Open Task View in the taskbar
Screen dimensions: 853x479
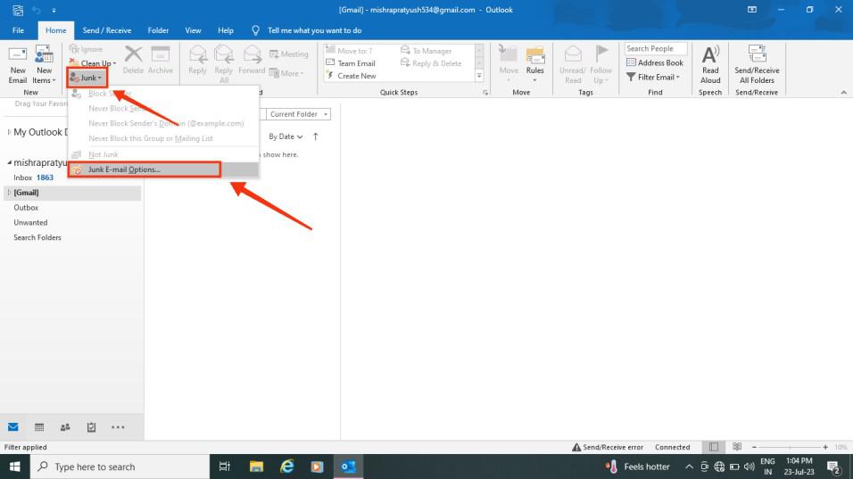pos(224,467)
